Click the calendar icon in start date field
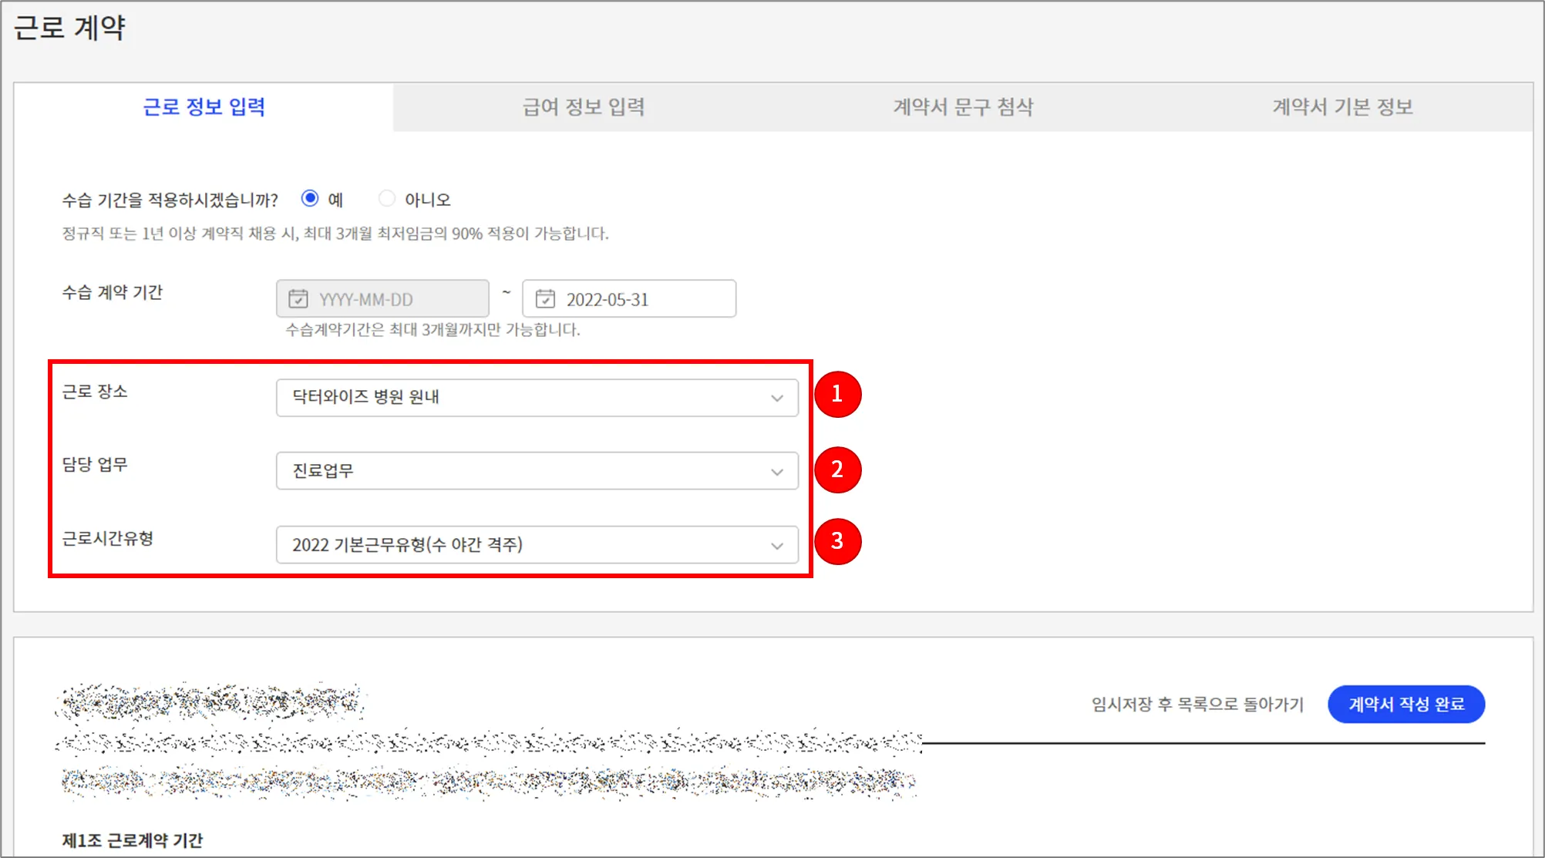The image size is (1545, 858). coord(298,299)
